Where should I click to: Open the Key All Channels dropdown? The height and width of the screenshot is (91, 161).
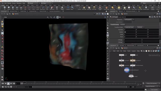click(153, 86)
